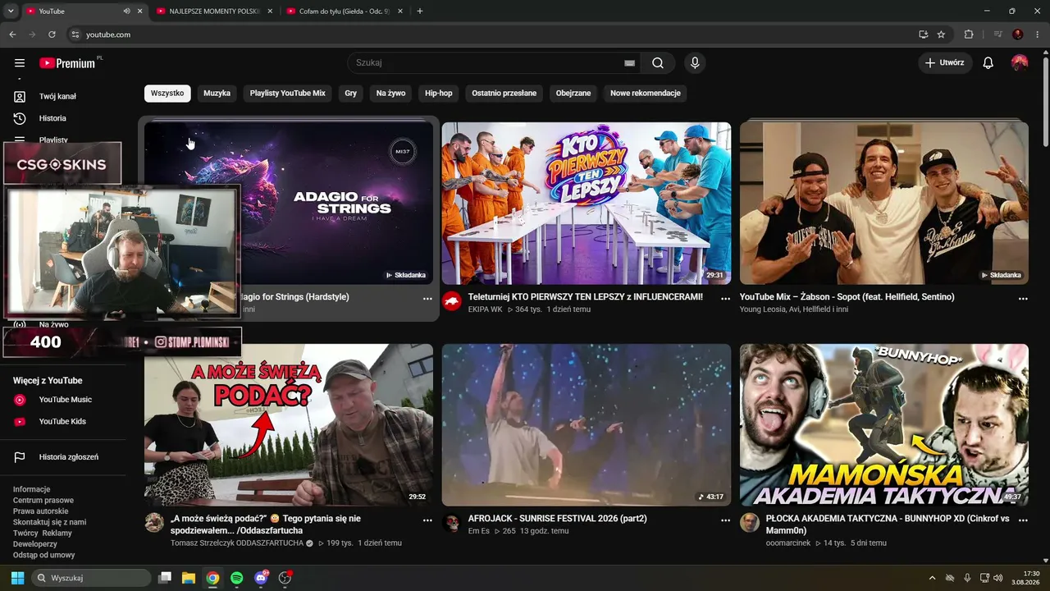Open Spotify from the taskbar
The image size is (1050, 591).
pyautogui.click(x=237, y=578)
